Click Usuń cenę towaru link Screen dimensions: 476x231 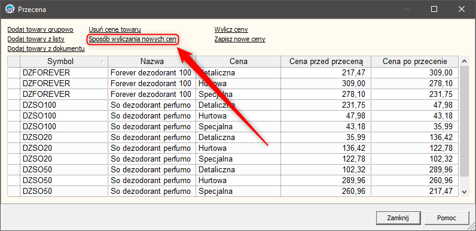[115, 29]
